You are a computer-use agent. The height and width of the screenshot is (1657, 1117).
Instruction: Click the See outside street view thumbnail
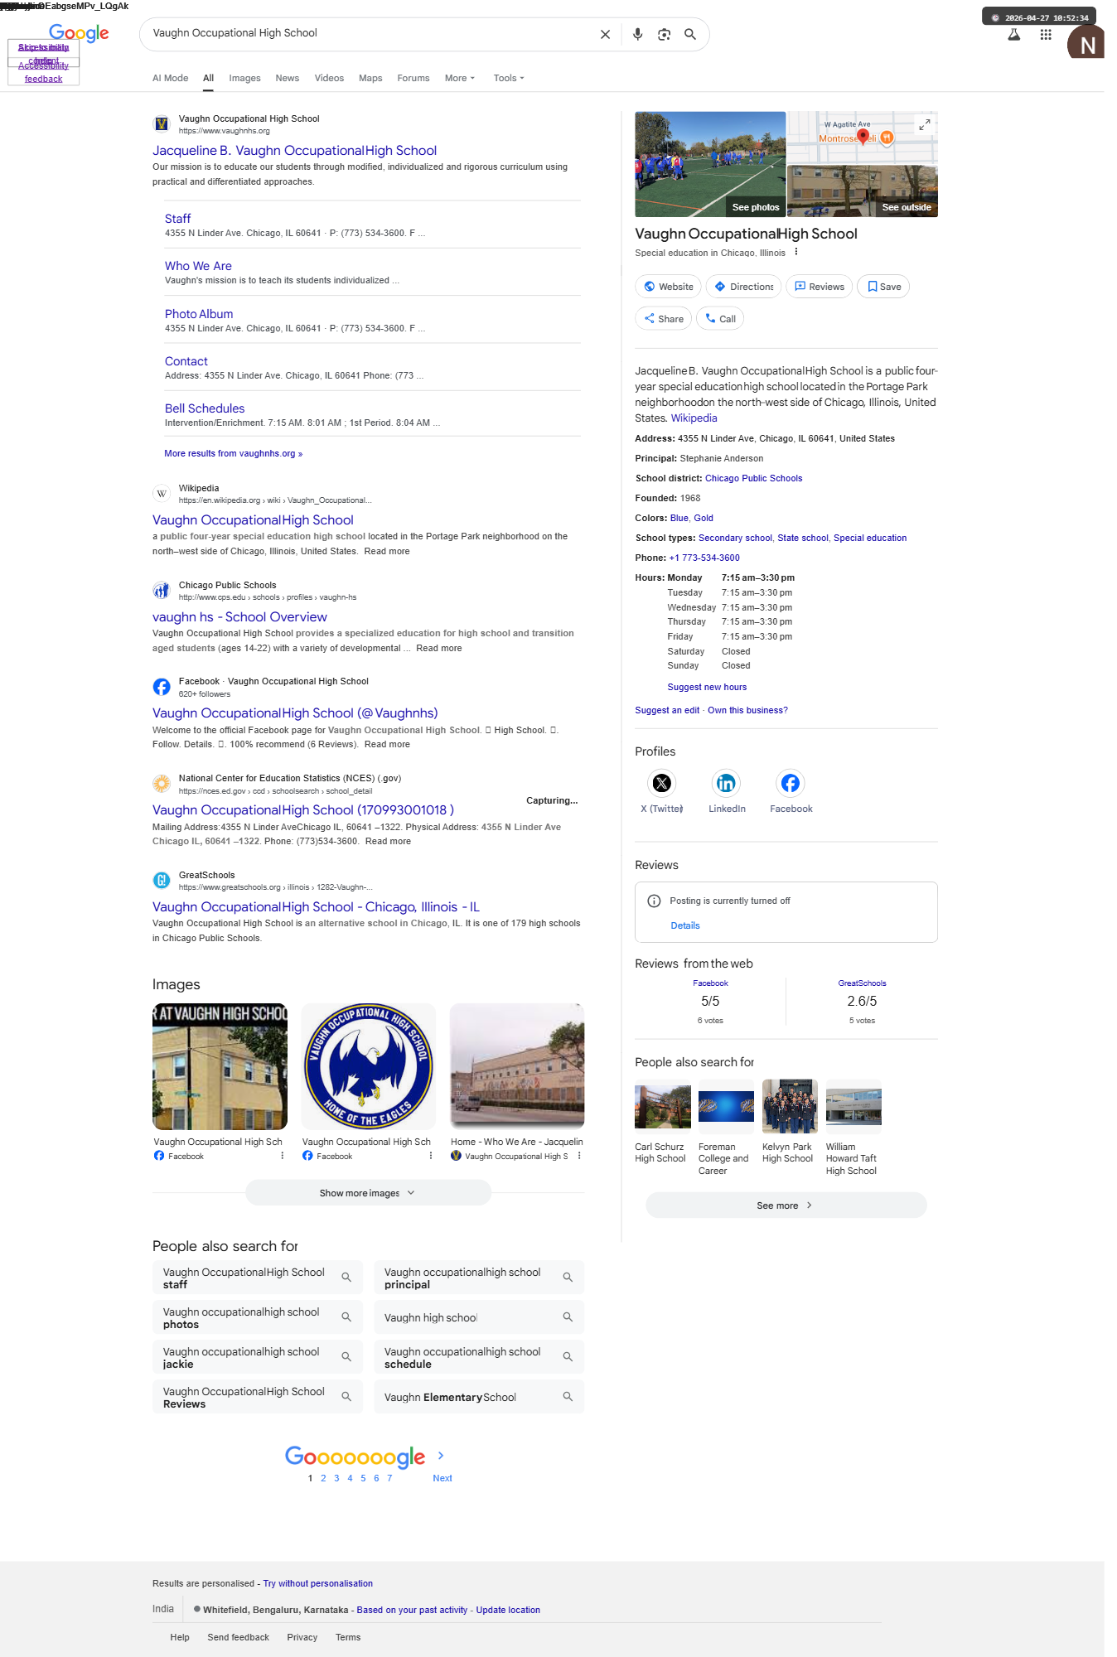[863, 191]
